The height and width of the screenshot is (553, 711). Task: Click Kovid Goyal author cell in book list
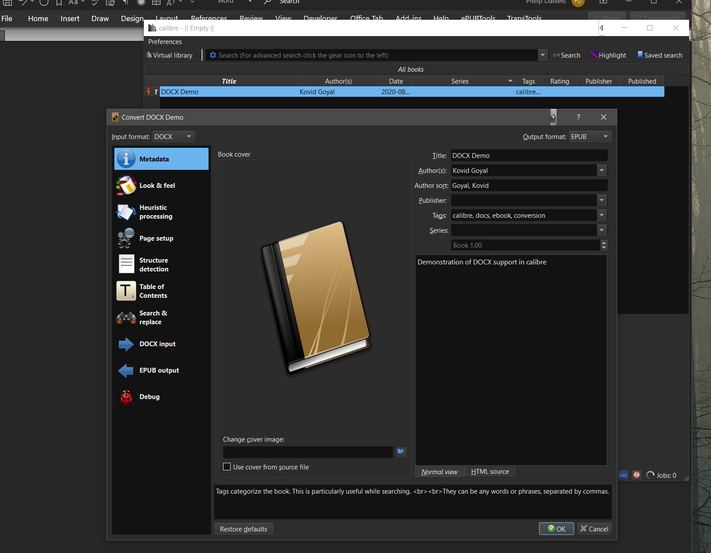pyautogui.click(x=338, y=92)
